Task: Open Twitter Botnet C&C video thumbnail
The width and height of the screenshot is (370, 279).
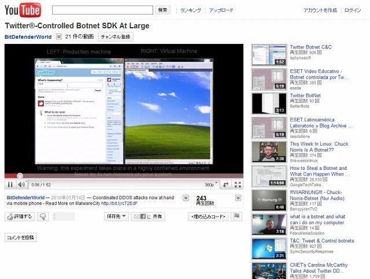Action: click(x=269, y=55)
